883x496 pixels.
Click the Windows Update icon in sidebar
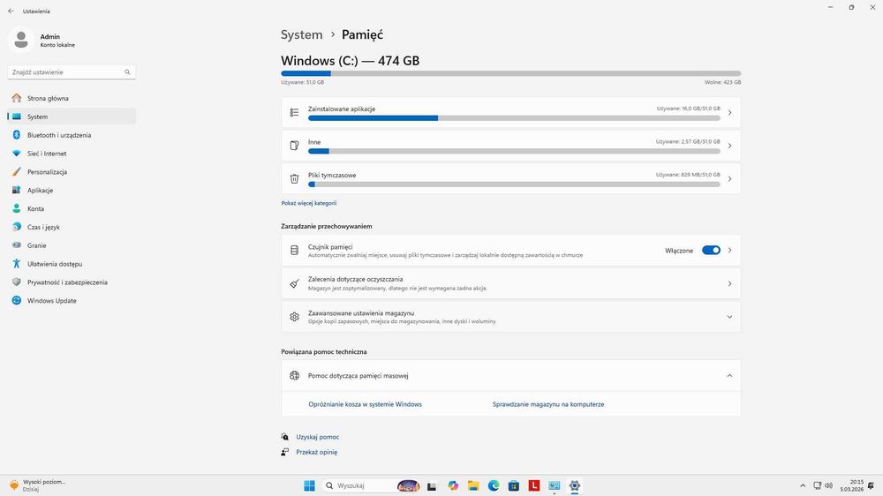[x=16, y=301]
